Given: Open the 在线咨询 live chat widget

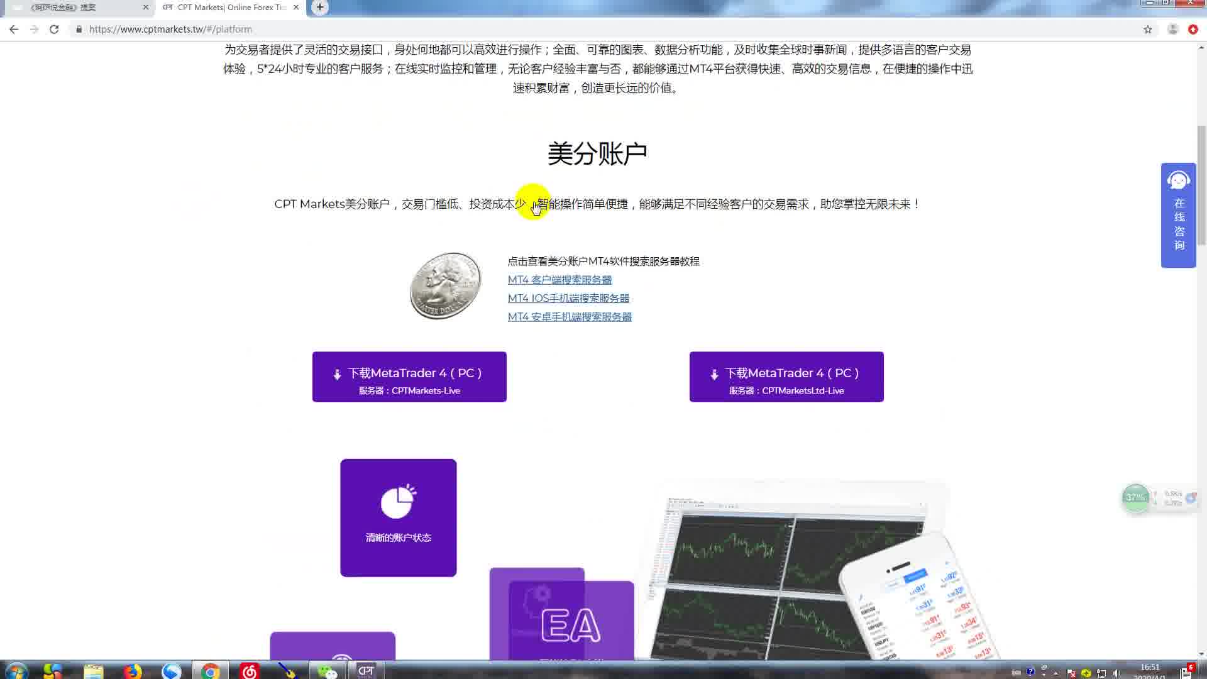Looking at the screenshot, I should 1178,215.
